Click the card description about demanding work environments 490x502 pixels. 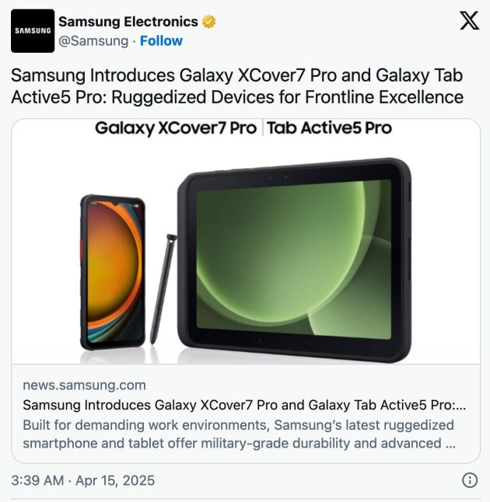tap(239, 434)
